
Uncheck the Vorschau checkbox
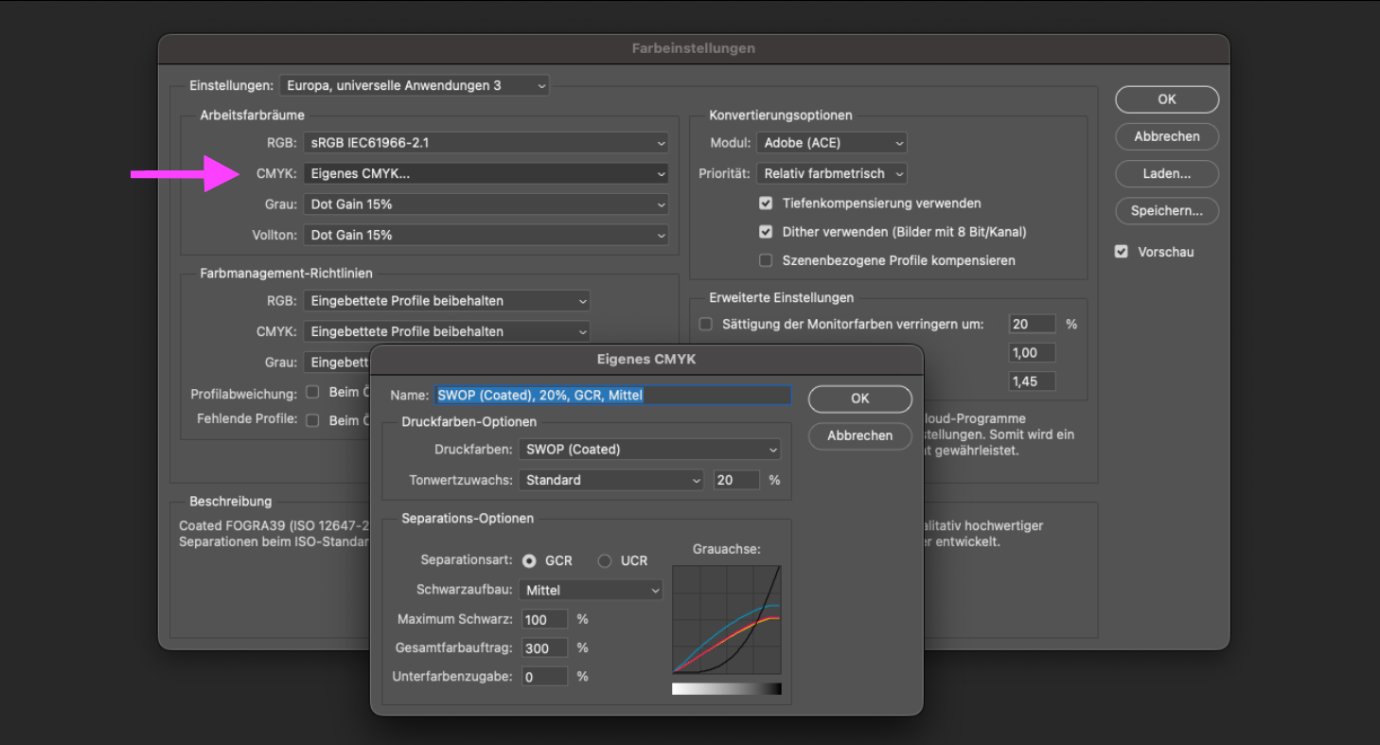[x=1121, y=251]
